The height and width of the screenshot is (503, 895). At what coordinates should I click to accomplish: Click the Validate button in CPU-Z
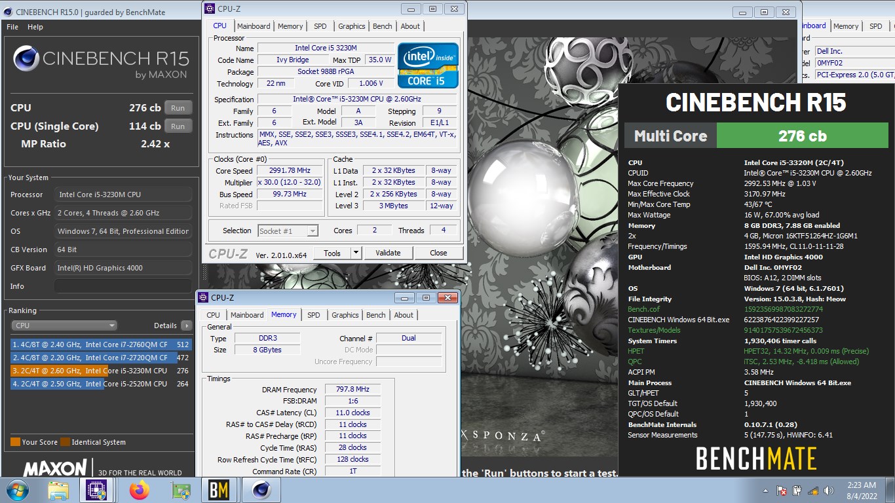pyautogui.click(x=388, y=253)
